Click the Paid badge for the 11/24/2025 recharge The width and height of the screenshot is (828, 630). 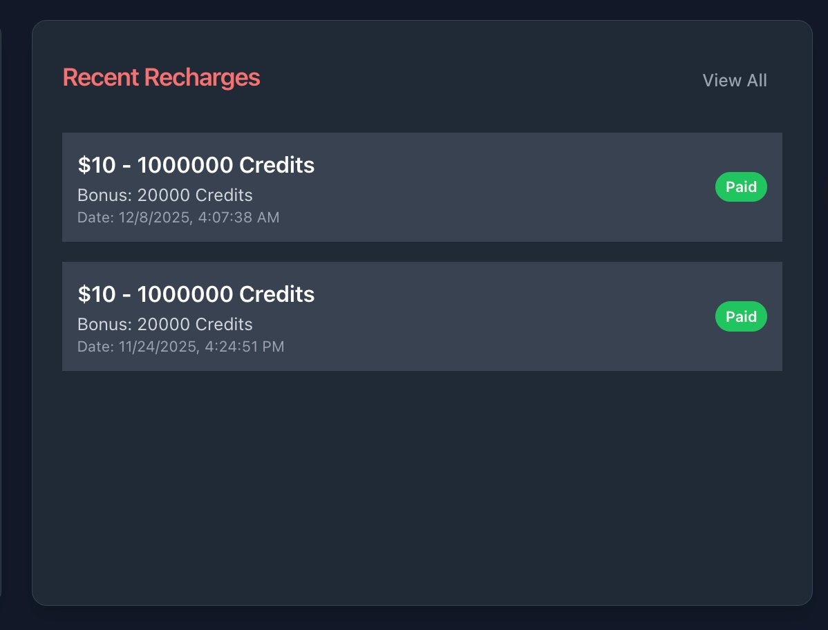[x=741, y=316]
